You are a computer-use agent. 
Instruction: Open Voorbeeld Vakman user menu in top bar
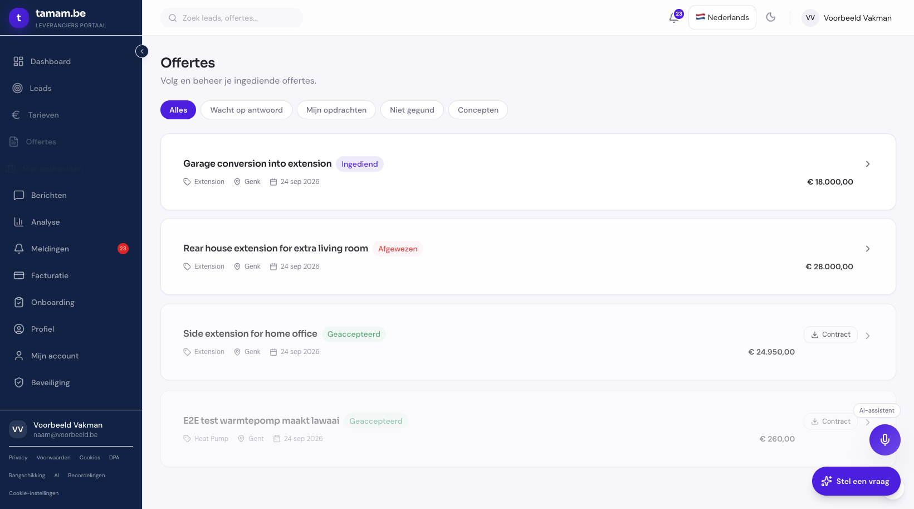pyautogui.click(x=847, y=18)
